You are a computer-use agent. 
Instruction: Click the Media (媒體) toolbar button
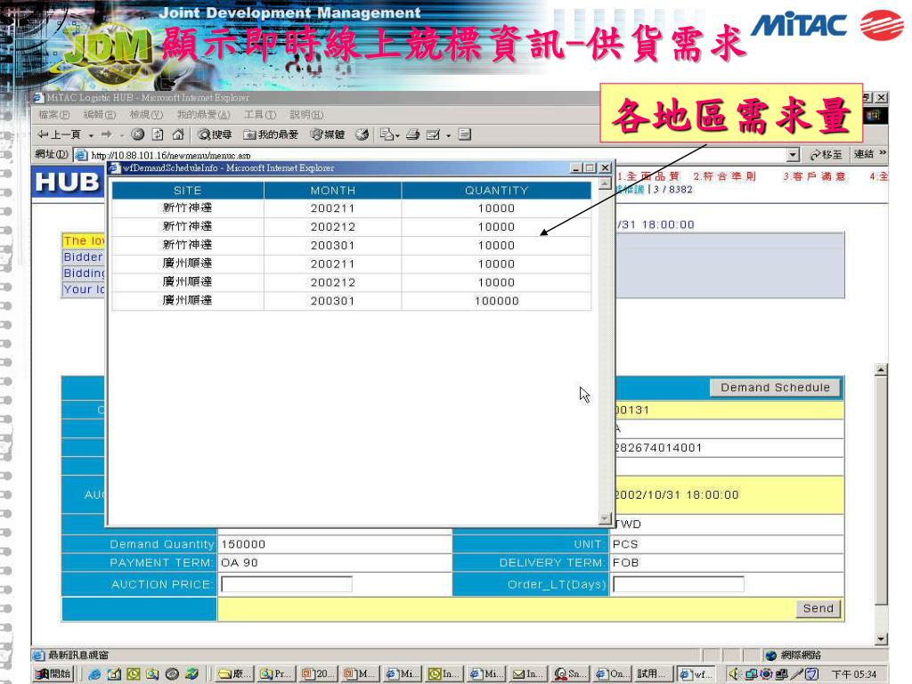pyautogui.click(x=328, y=135)
